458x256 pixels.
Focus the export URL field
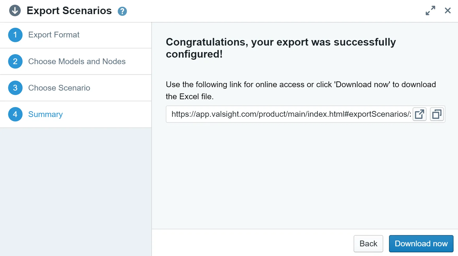289,114
